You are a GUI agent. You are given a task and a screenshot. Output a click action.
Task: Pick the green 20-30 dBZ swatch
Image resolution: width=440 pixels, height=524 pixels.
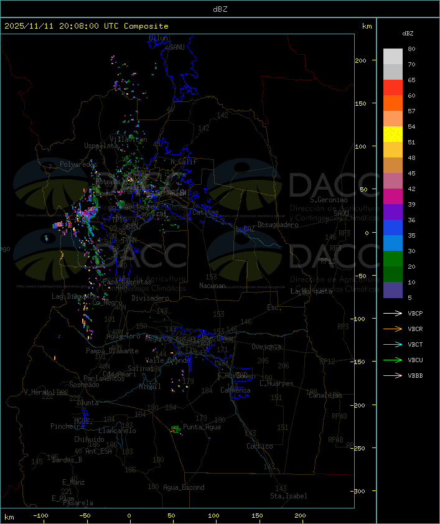pos(393,259)
